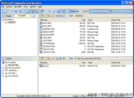
Task: Open the File menu
Action: coord(3,7)
